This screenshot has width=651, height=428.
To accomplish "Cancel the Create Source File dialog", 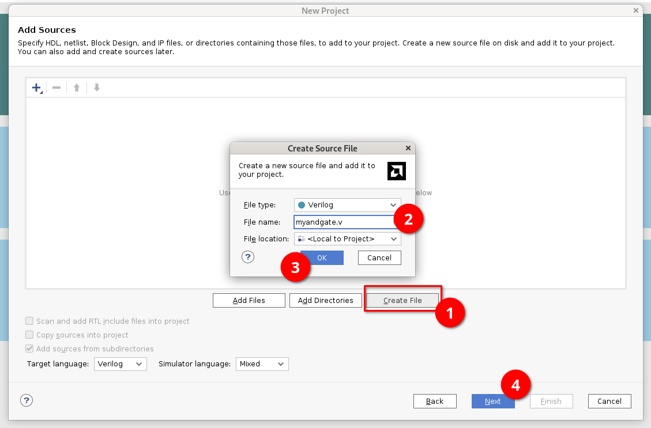I will tap(379, 258).
